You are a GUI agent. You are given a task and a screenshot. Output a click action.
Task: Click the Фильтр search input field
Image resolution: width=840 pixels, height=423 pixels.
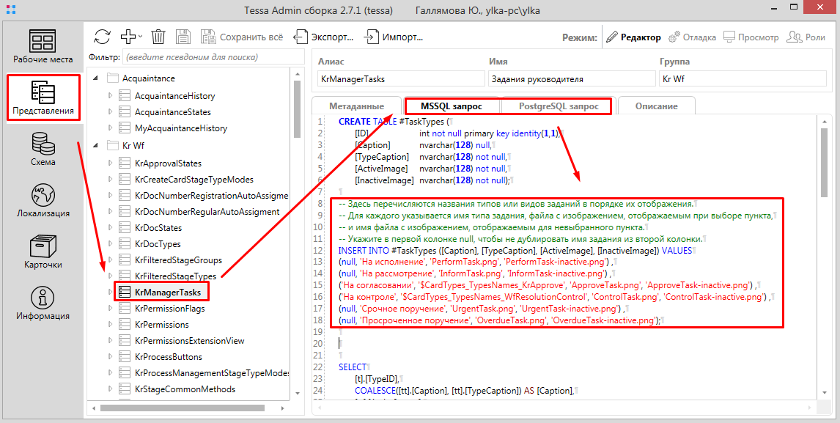pyautogui.click(x=213, y=56)
